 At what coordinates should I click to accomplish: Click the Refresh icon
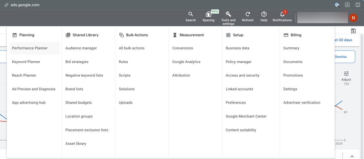[x=248, y=14]
